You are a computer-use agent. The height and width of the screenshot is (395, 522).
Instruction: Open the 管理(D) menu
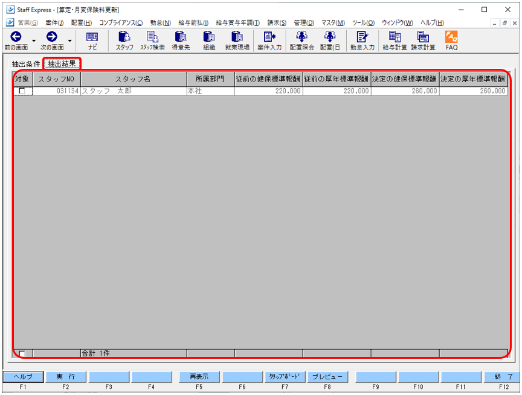pyautogui.click(x=304, y=22)
